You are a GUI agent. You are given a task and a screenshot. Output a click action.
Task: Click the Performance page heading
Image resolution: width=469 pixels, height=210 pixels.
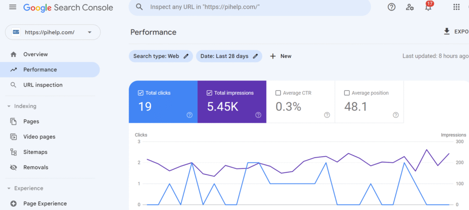tap(153, 32)
